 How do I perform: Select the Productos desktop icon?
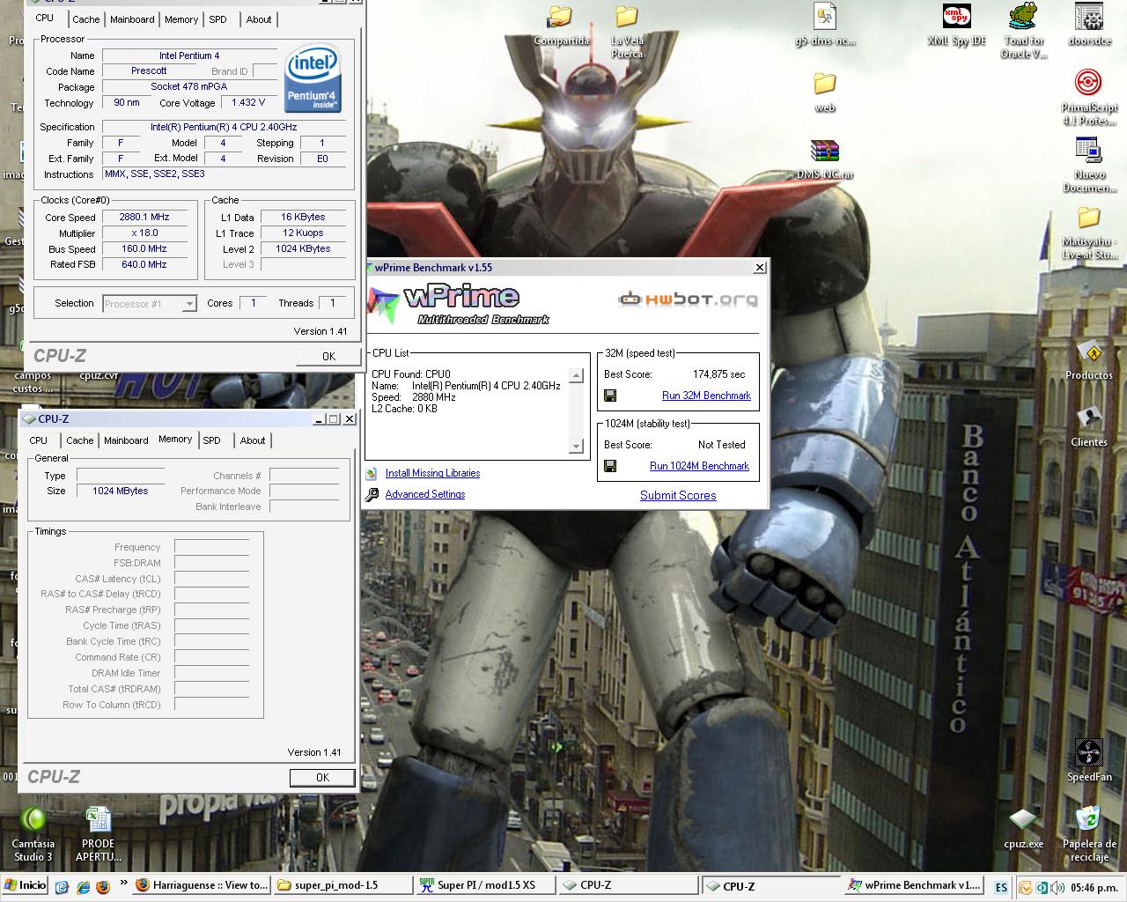1089,360
